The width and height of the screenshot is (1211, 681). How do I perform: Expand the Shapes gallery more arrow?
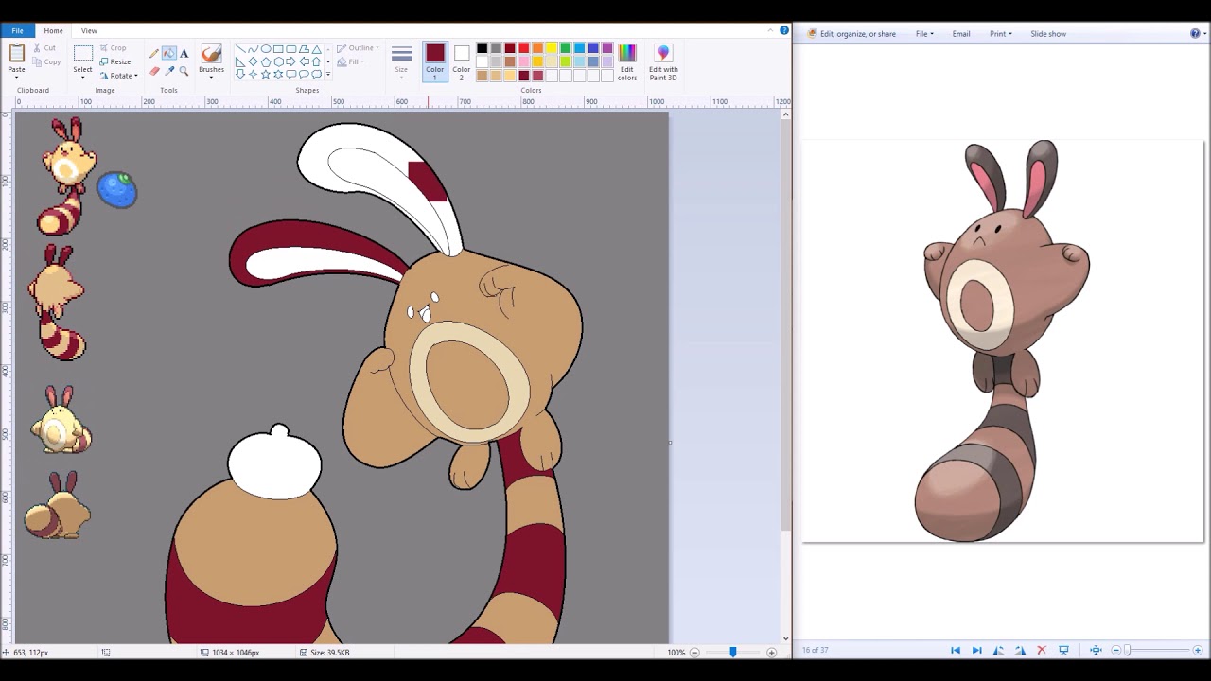(x=328, y=74)
